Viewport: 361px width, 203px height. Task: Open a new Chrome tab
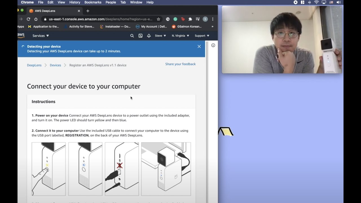point(88,11)
